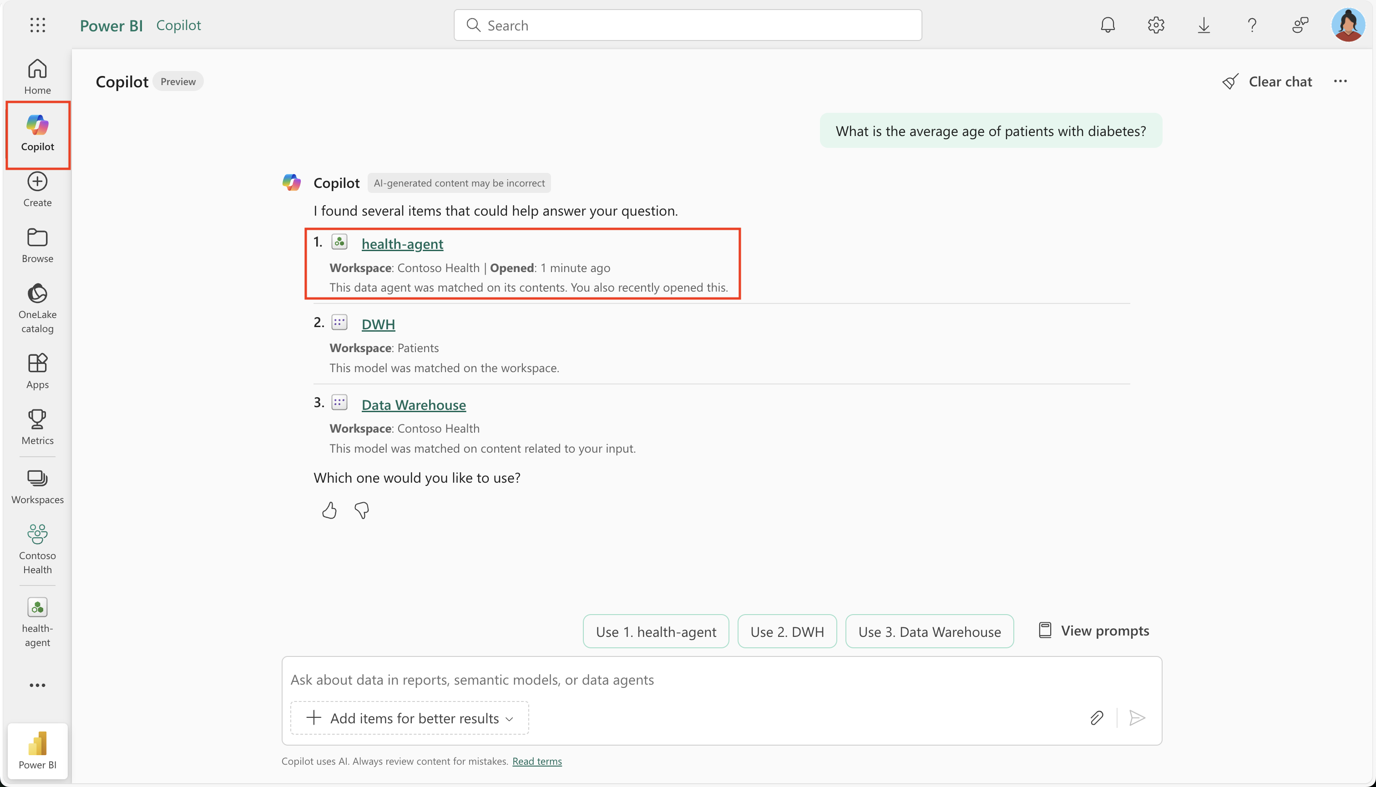This screenshot has height=787, width=1376.
Task: Go to Home in navigation pane
Action: 37,76
